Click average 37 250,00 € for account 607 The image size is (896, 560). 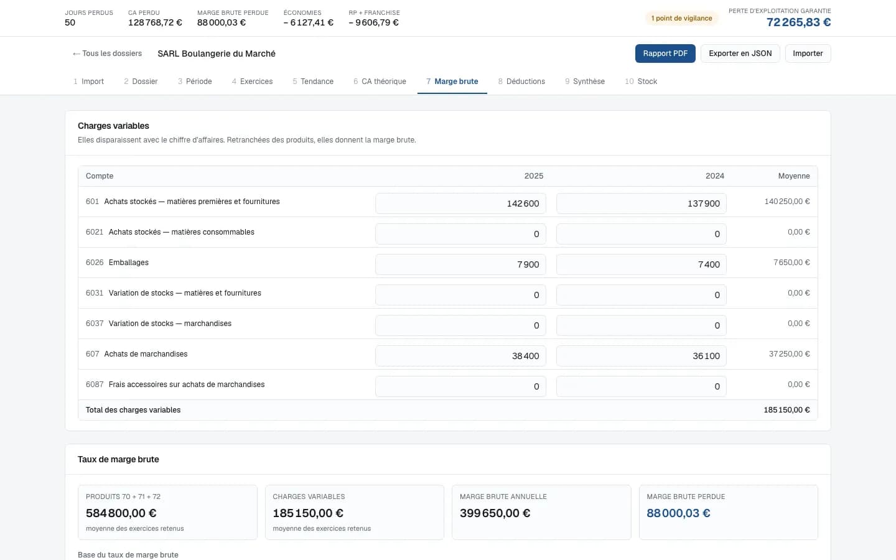click(x=789, y=354)
